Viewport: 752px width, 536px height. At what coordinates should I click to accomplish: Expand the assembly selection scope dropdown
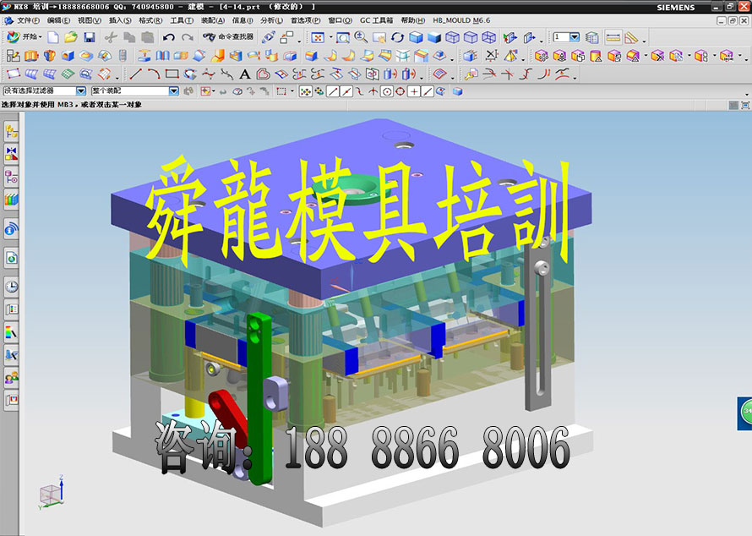click(x=173, y=90)
